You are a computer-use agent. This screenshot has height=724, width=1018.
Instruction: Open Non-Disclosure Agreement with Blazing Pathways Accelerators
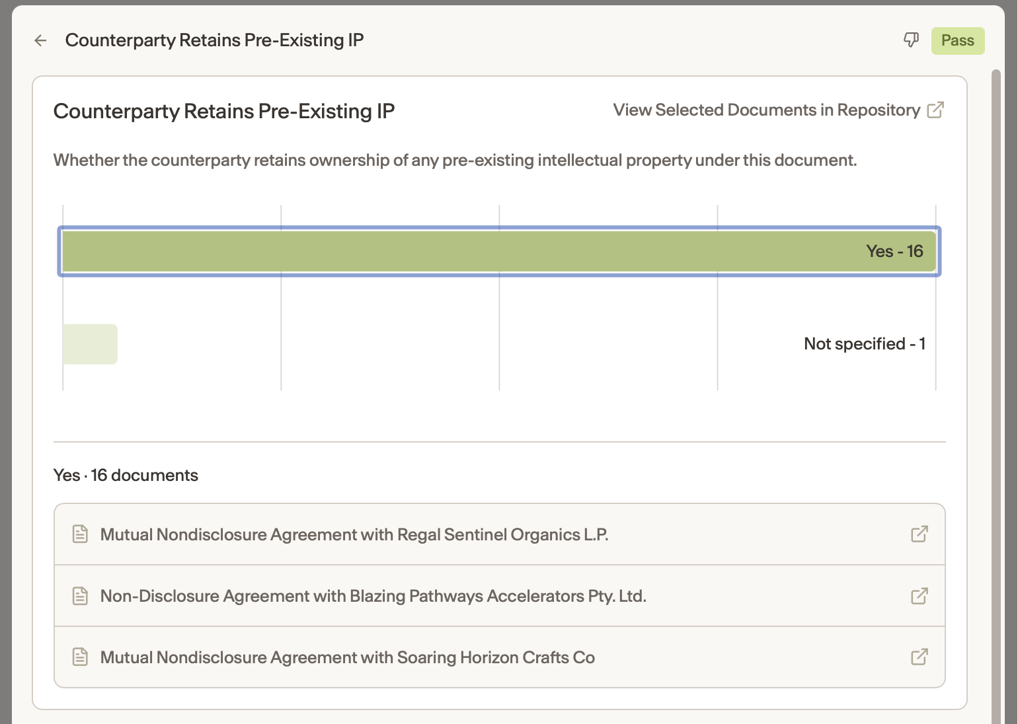[499, 596]
